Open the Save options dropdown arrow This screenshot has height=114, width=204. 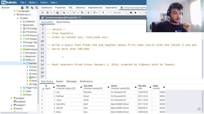(x=52, y=13)
